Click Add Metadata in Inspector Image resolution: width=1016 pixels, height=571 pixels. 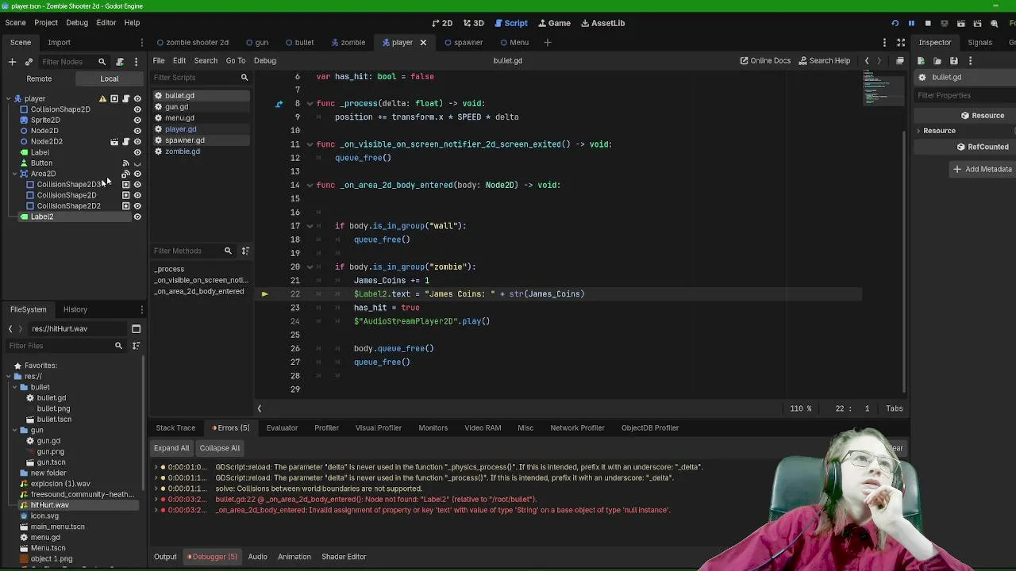coord(983,169)
